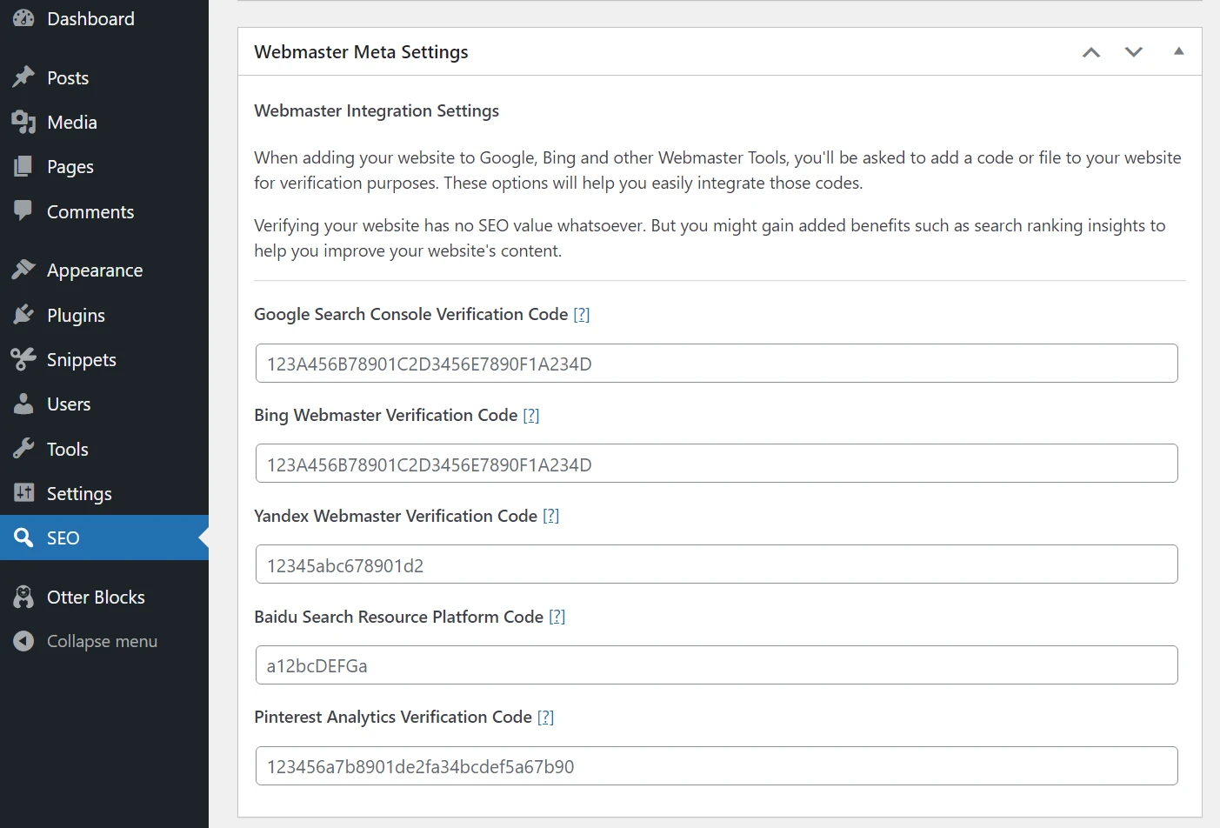Screen dimensions: 1220x828
Task: Click the Bing Webmaster Verification Code label
Action: [x=386, y=415]
